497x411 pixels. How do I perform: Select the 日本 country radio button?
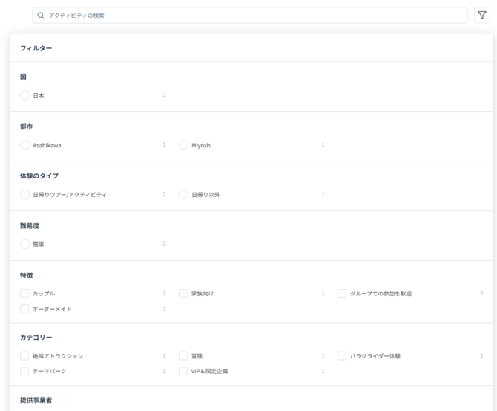pyautogui.click(x=25, y=96)
